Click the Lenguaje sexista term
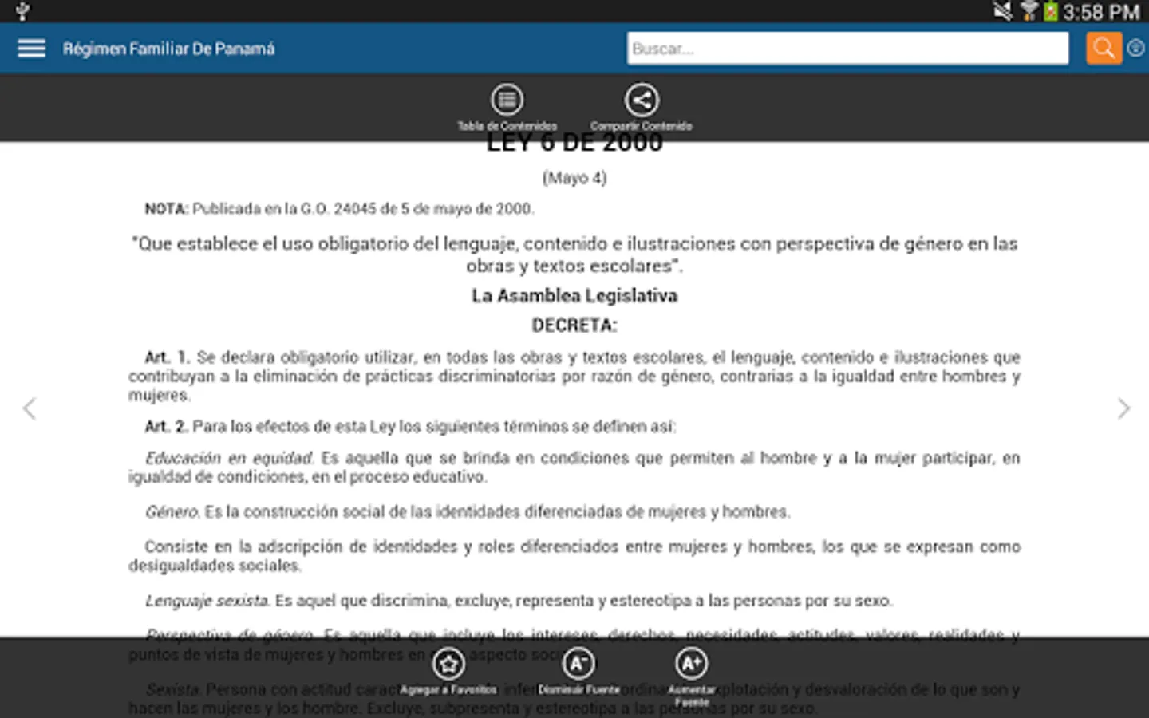The height and width of the screenshot is (718, 1149). point(207,601)
